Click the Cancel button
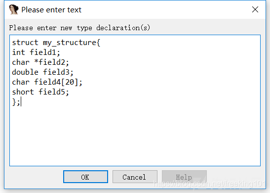The image size is (270, 193). [135, 177]
